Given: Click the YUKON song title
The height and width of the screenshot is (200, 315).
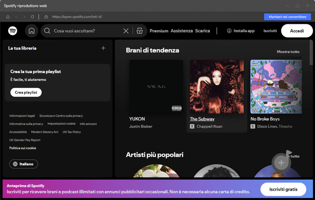Looking at the screenshot, I should (x=137, y=119).
